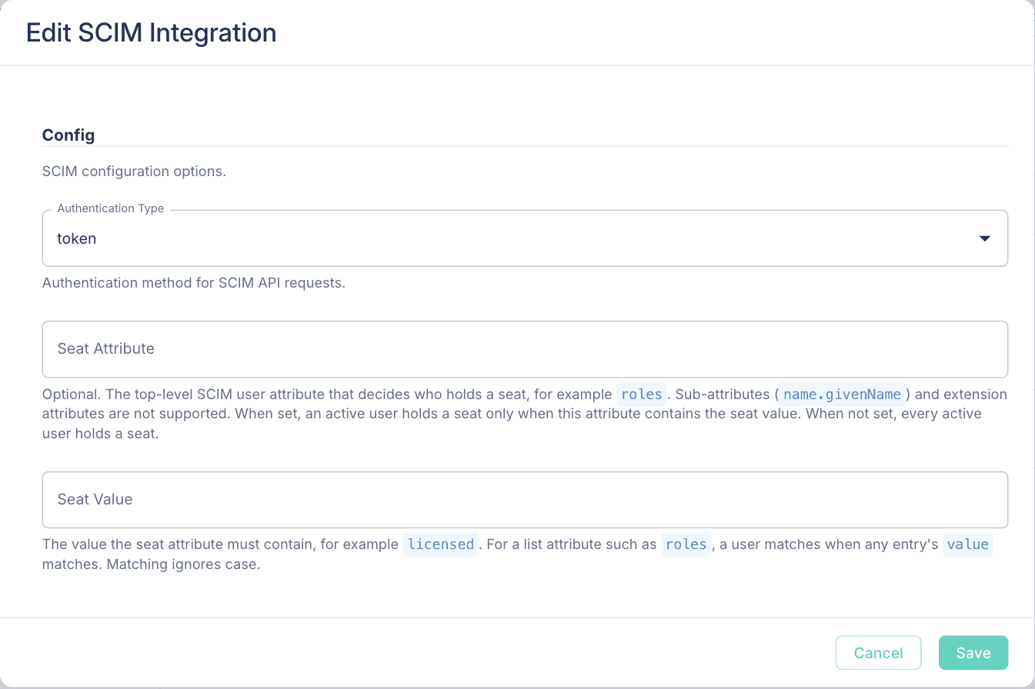Viewport: 1035px width, 689px height.
Task: Click the "Edit SCIM Integration" dialog title
Action: coord(152,32)
